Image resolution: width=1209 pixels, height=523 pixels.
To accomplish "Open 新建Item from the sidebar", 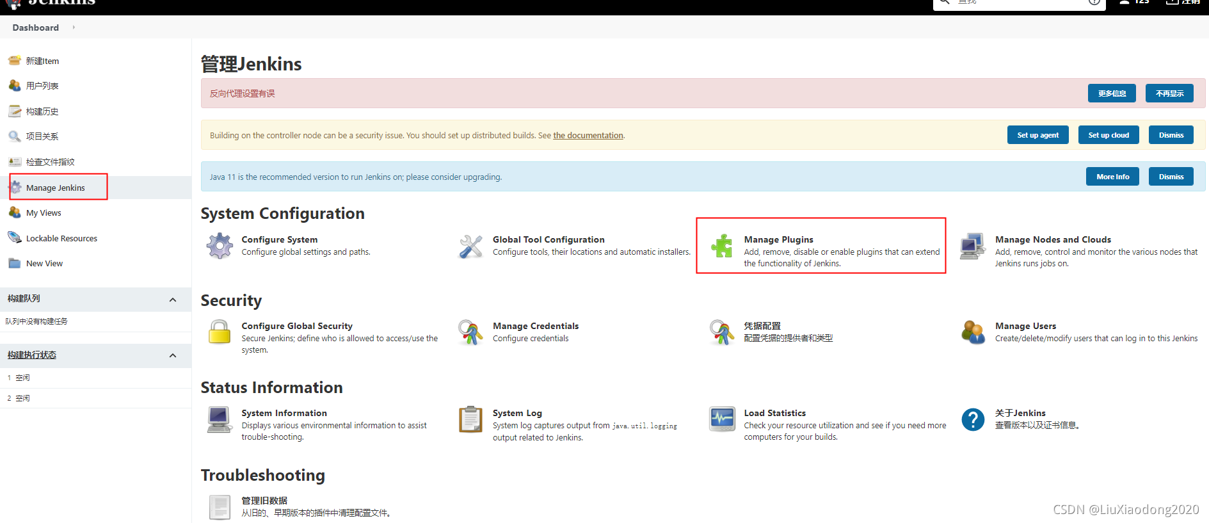I will click(42, 61).
